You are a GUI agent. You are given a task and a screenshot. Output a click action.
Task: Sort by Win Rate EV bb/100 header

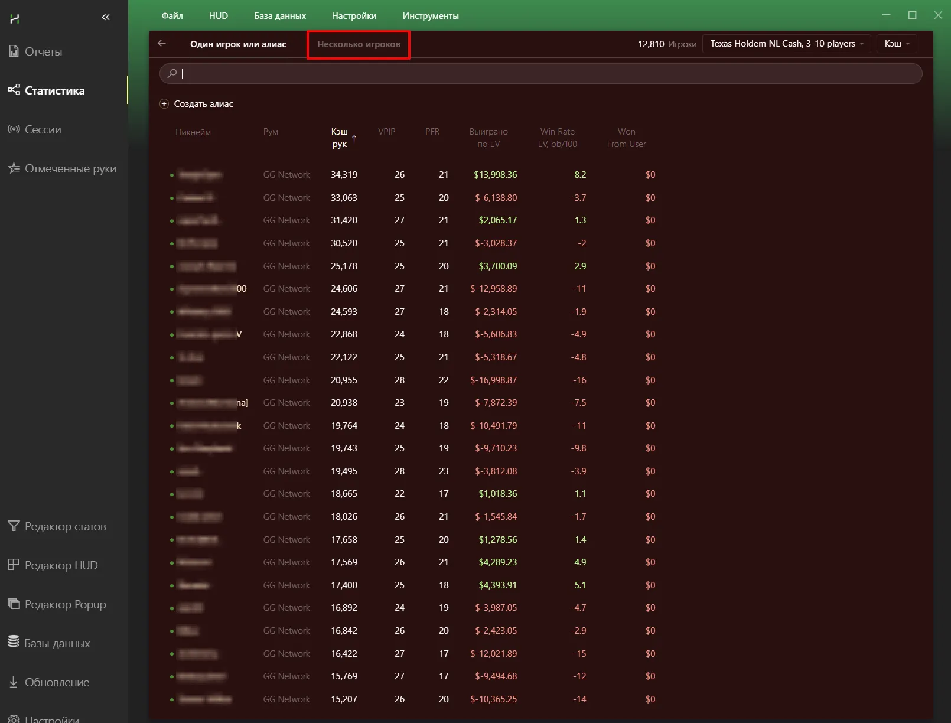click(x=558, y=138)
